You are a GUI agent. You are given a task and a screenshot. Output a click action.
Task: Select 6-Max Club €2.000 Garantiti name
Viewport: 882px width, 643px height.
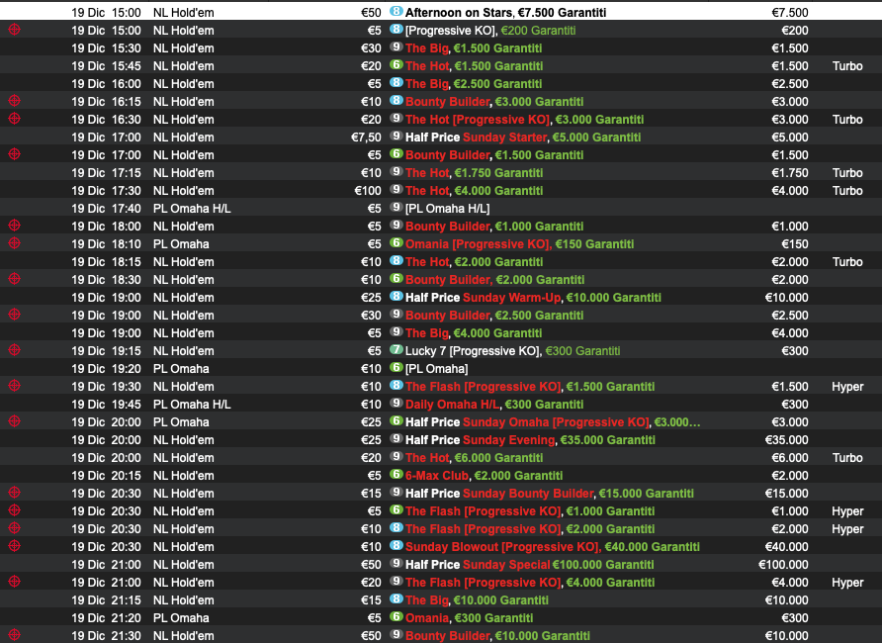tap(484, 476)
